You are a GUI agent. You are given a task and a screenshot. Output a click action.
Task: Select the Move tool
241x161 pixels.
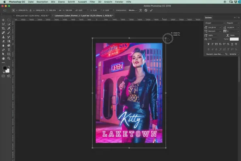click(x=4, y=20)
